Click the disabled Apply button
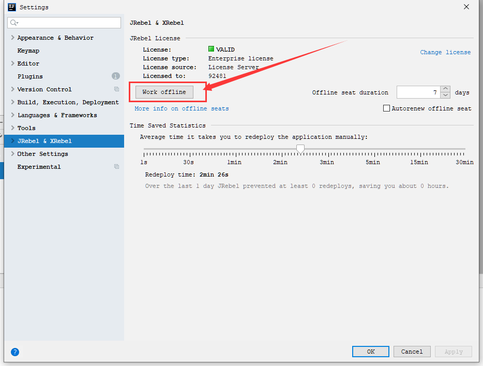This screenshot has width=483, height=366. point(454,352)
